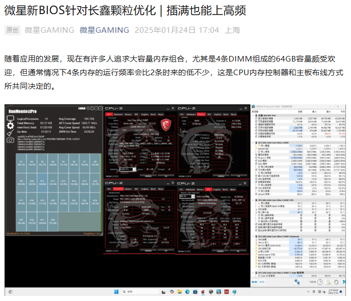
Task: Open Graphics tab in top-right CPU-Z window
Action: tap(217, 114)
